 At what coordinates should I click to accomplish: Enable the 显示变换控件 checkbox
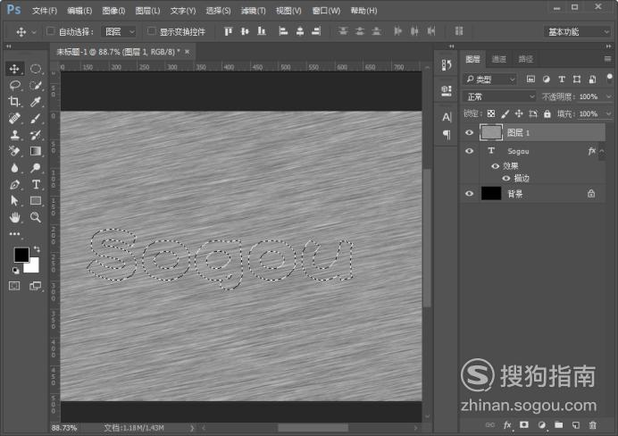(151, 31)
